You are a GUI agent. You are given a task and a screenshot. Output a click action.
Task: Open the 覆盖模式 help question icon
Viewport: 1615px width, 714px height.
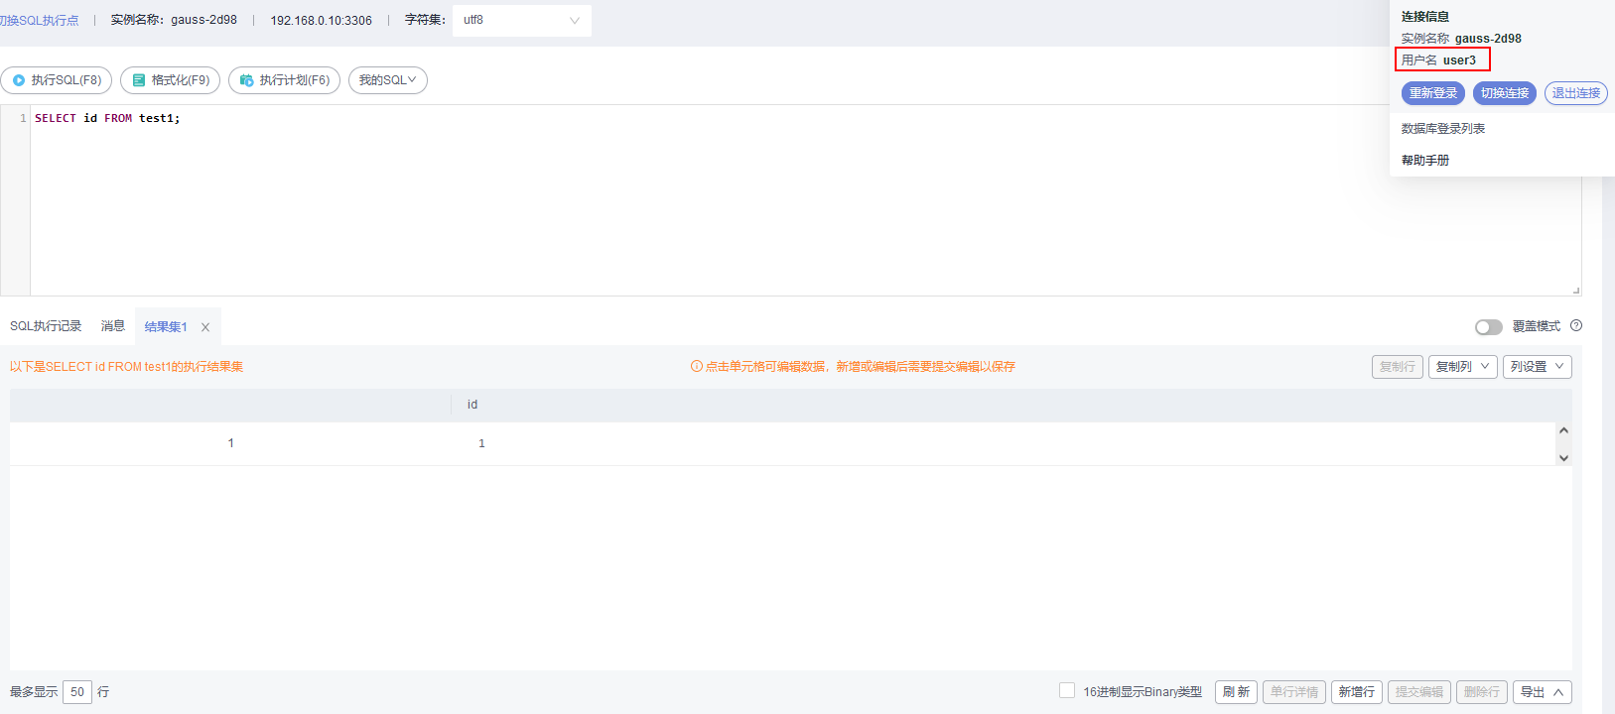pyautogui.click(x=1576, y=325)
